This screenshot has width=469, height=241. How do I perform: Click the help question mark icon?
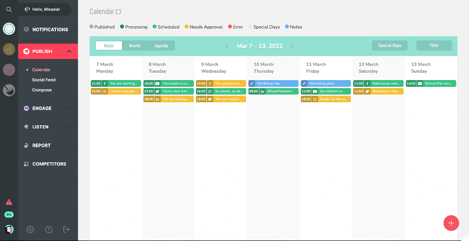(49, 229)
